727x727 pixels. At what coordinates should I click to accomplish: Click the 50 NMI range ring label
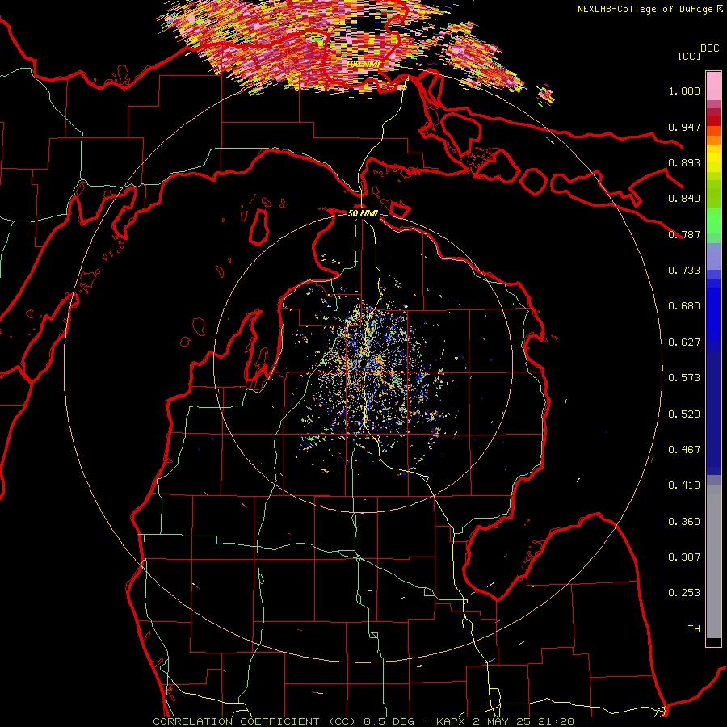363,213
